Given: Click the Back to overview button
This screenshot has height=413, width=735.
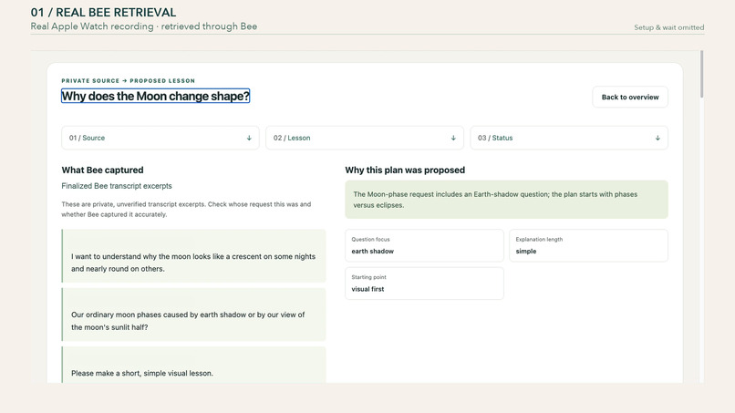Looking at the screenshot, I should pos(630,97).
